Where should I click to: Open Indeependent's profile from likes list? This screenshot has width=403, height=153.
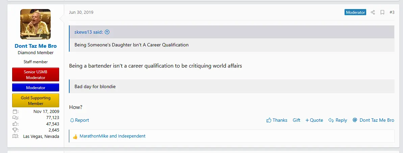[x=132, y=136]
